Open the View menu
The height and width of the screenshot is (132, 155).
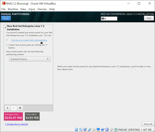[x=23, y=9]
